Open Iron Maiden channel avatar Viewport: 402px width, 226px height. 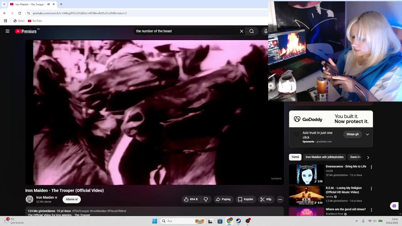tap(29, 199)
